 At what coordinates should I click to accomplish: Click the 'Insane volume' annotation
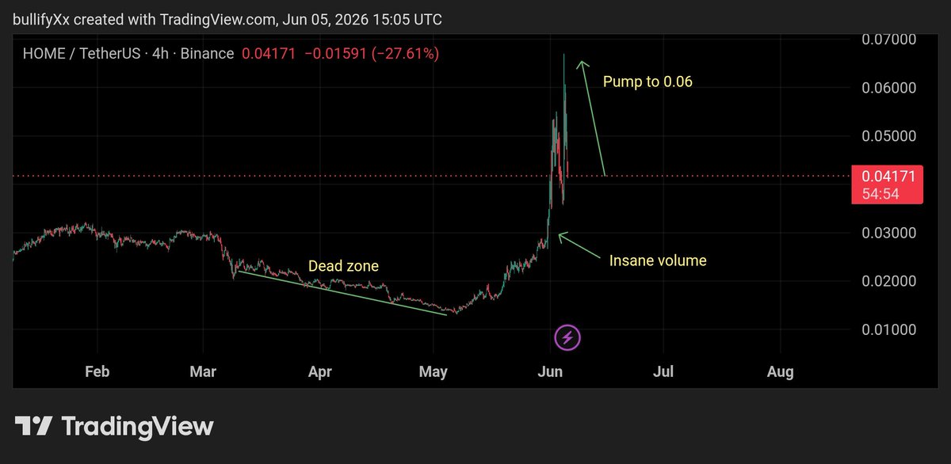[x=657, y=261]
